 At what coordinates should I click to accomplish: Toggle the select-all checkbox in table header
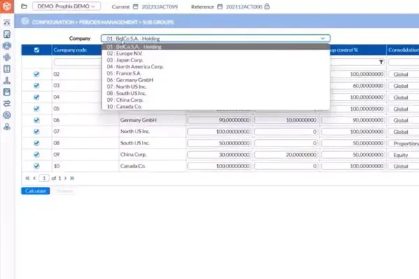36,50
